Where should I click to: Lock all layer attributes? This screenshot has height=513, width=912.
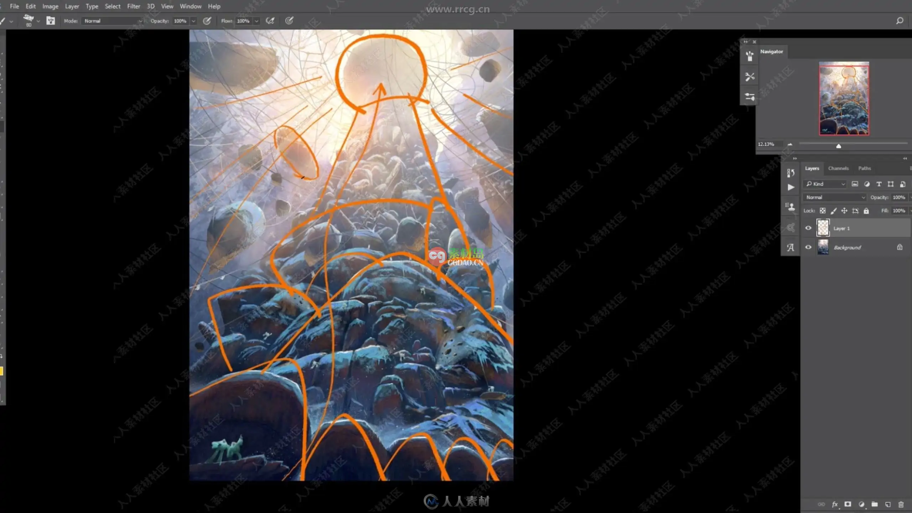(866, 211)
